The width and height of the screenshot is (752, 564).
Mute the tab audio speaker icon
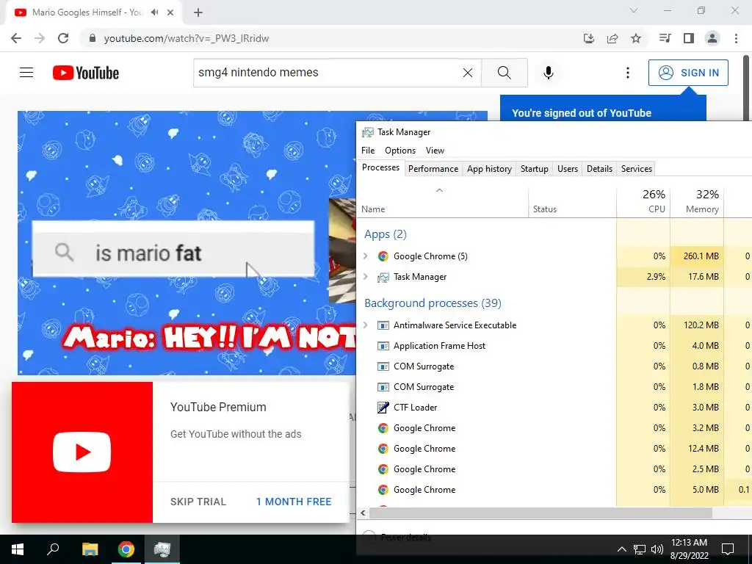coord(155,12)
